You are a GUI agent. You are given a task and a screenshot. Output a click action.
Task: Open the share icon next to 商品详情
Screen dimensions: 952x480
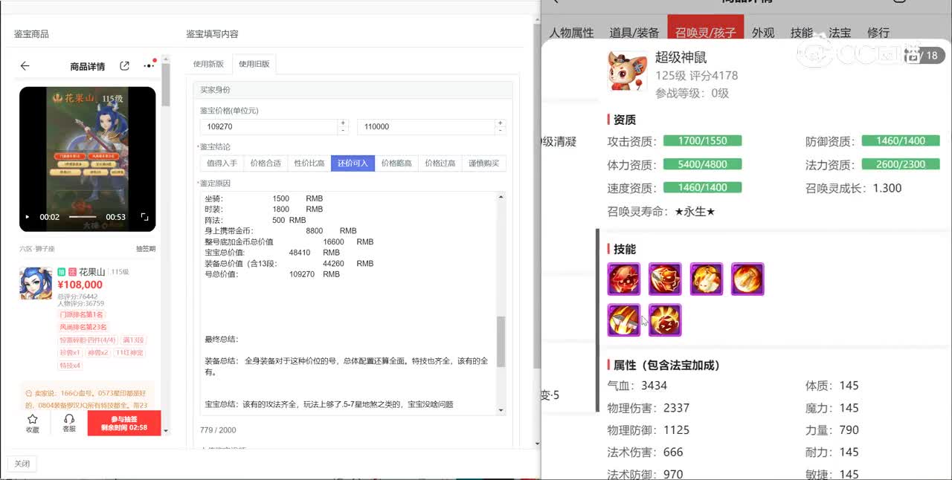point(124,66)
